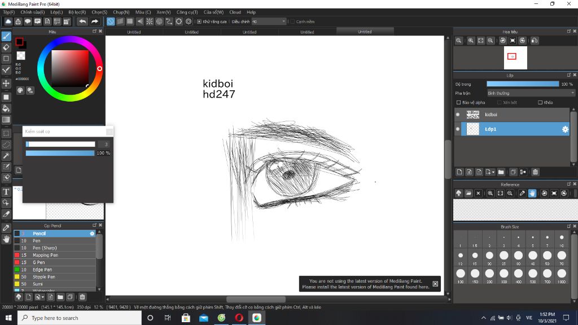Expand add-brush dropdown arrow in brush panel
The width and height of the screenshot is (578, 325).
(x=43, y=297)
